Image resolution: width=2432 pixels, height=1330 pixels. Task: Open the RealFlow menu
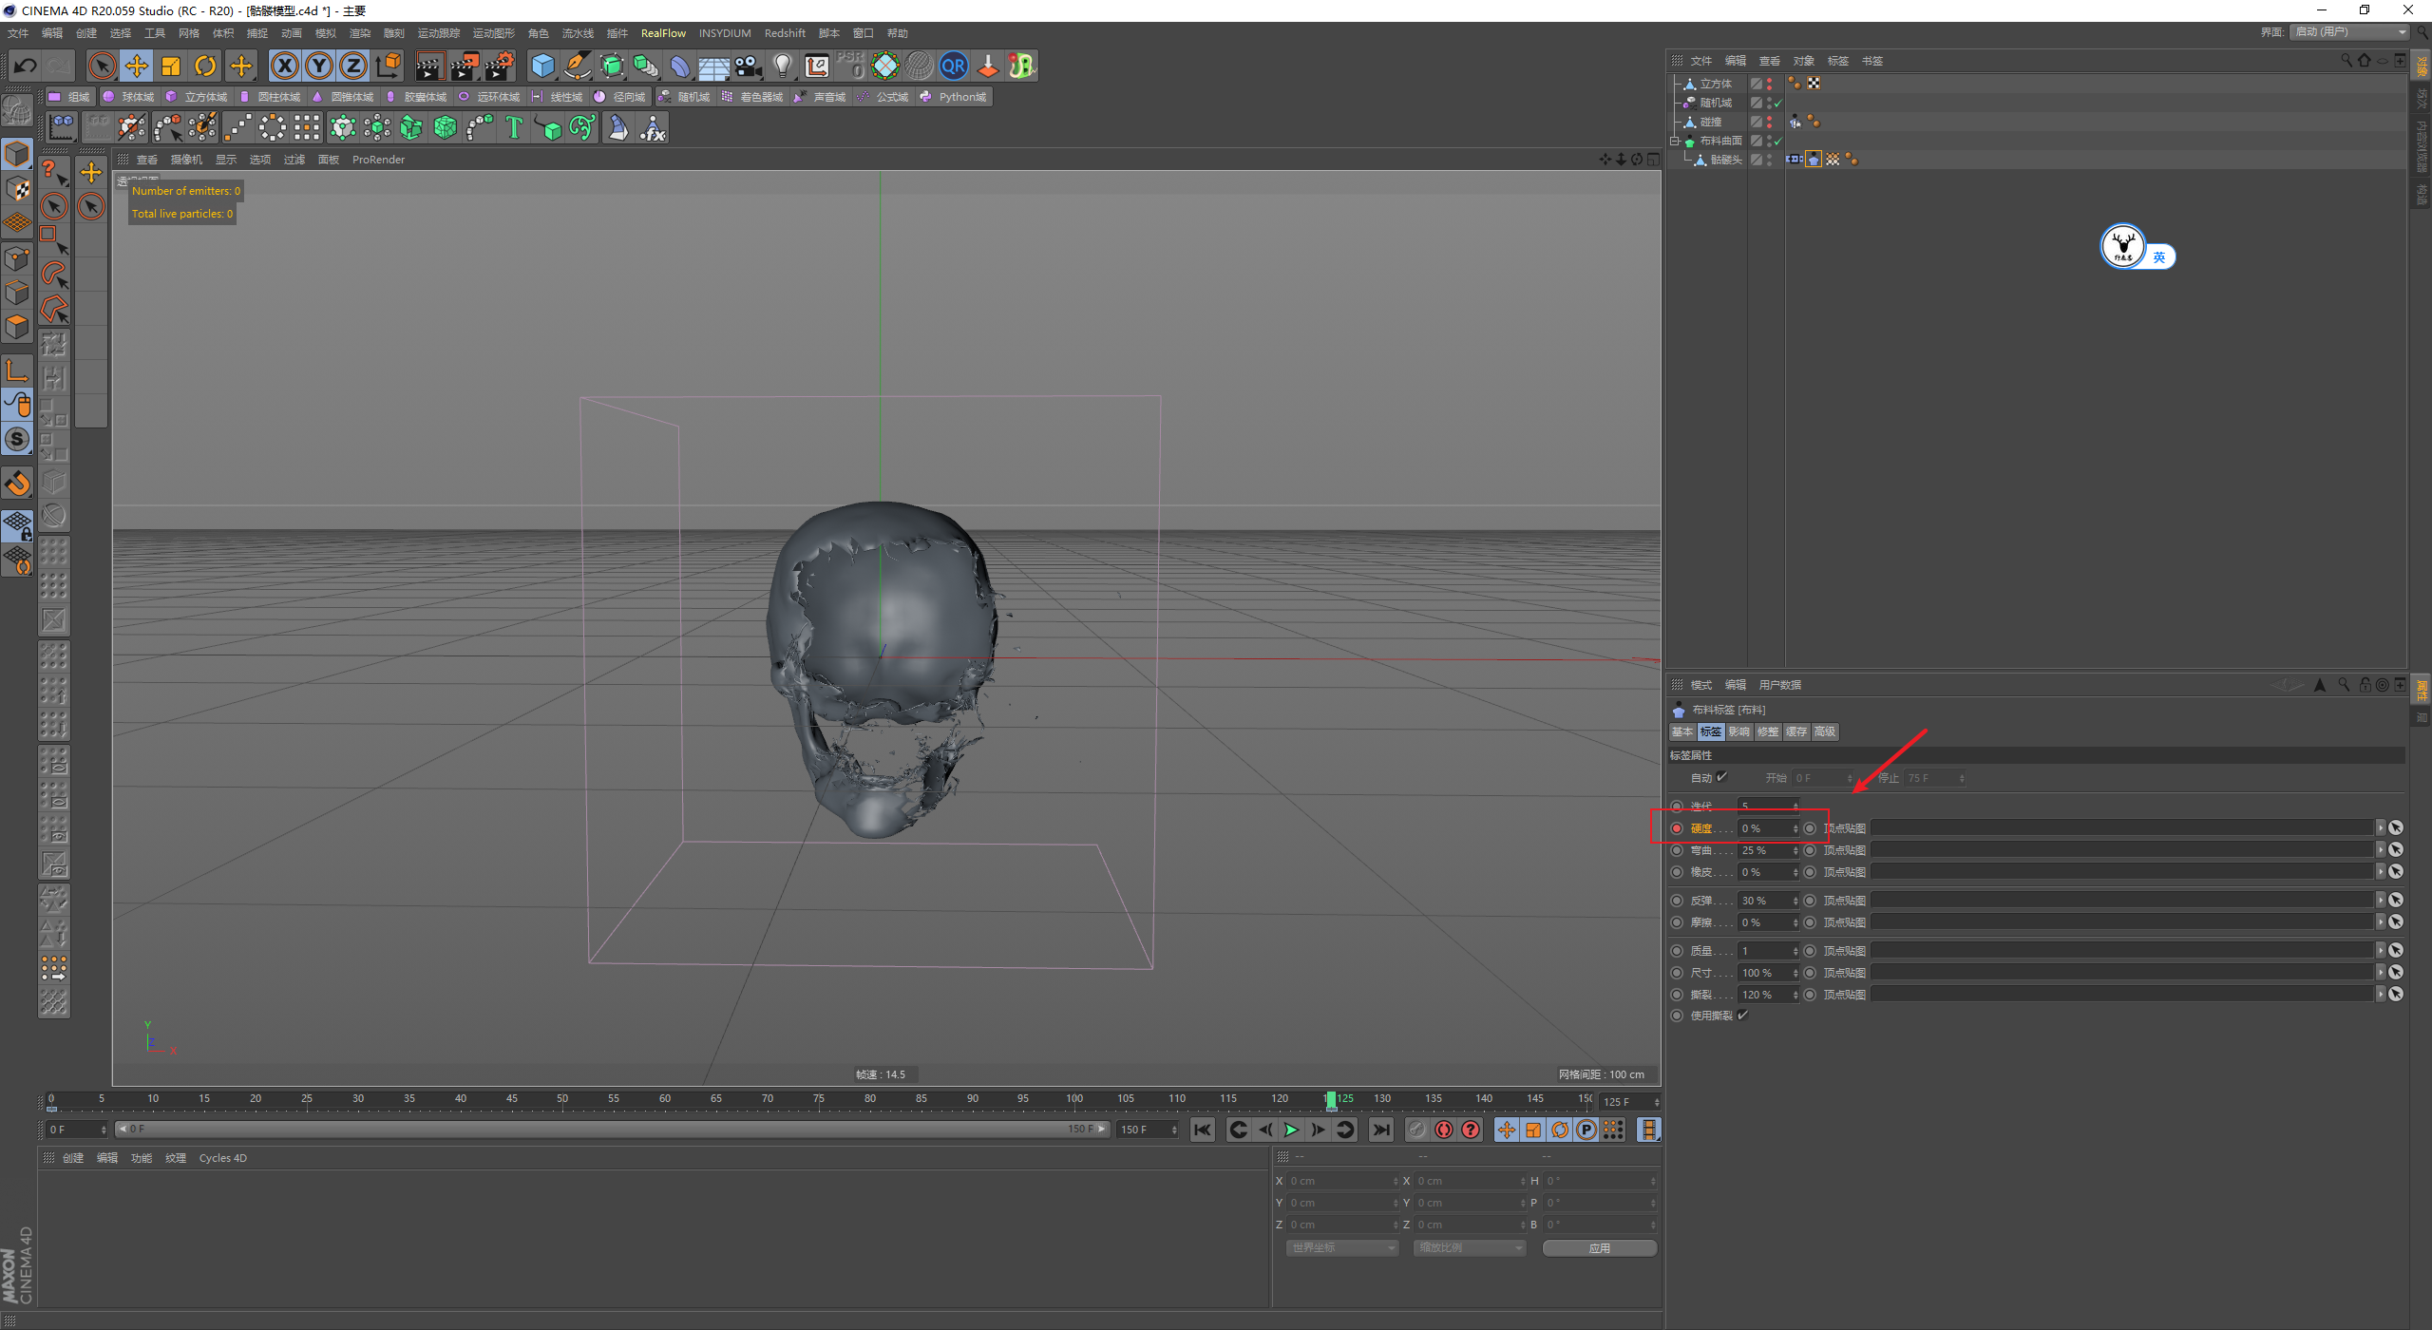(663, 33)
